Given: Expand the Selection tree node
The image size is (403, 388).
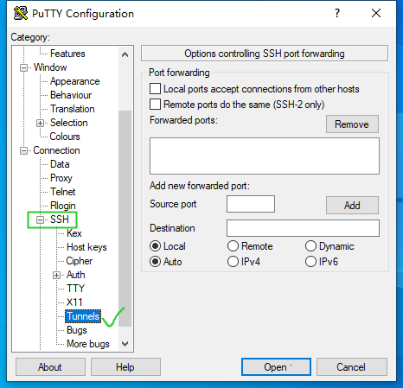Looking at the screenshot, I should (x=40, y=124).
